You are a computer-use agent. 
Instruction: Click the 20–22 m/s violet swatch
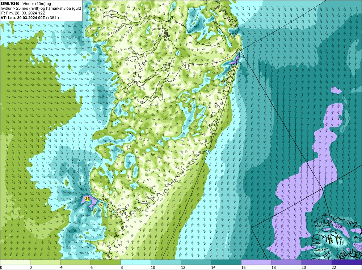pyautogui.click(x=316, y=262)
